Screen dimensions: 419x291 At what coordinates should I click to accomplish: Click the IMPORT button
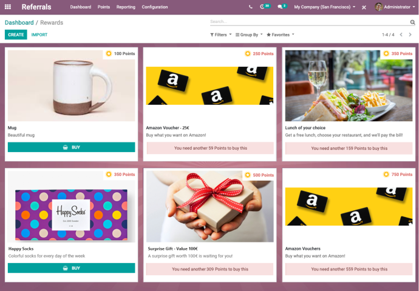(39, 35)
